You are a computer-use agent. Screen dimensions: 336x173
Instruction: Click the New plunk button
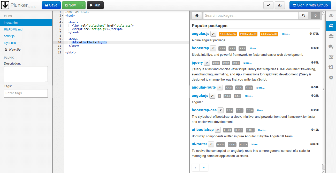[70, 5]
